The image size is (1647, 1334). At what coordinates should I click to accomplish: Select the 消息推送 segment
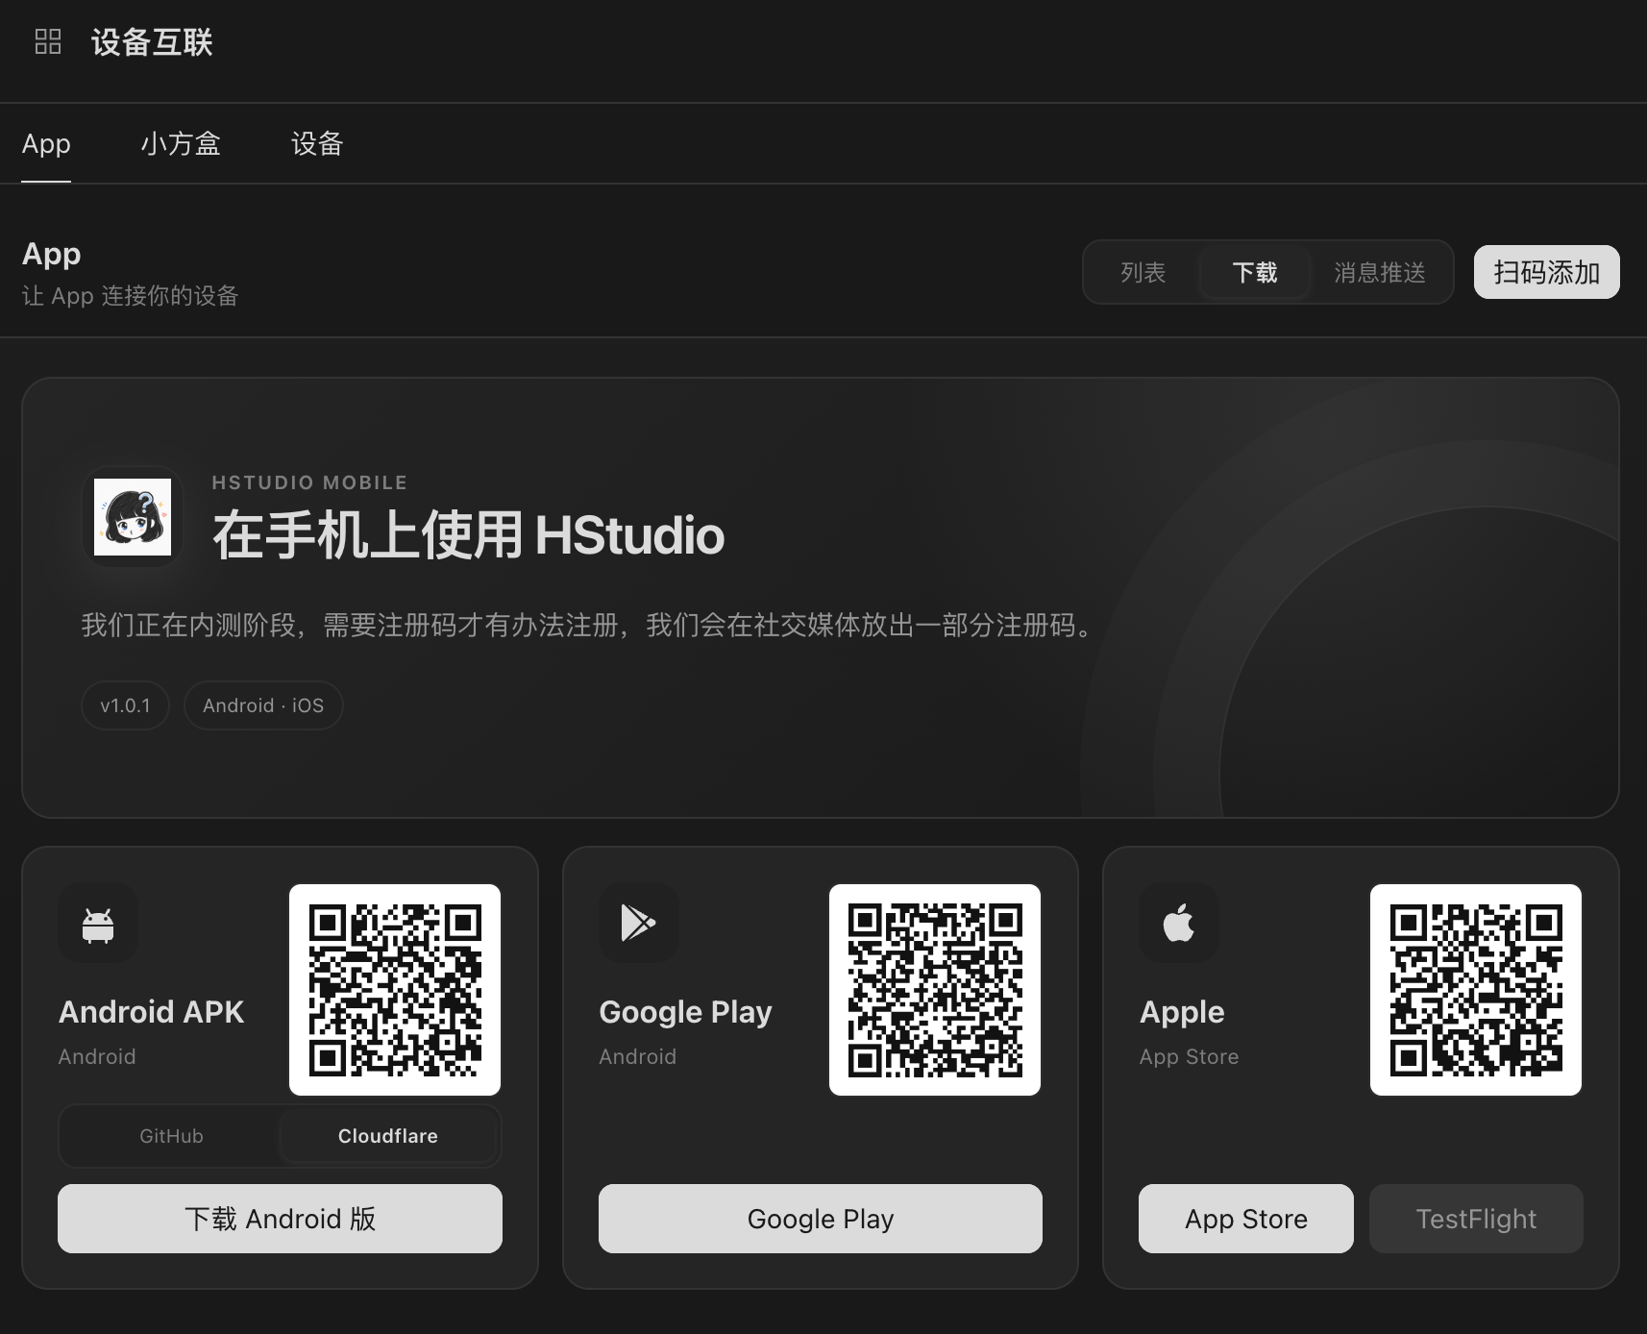tap(1379, 272)
